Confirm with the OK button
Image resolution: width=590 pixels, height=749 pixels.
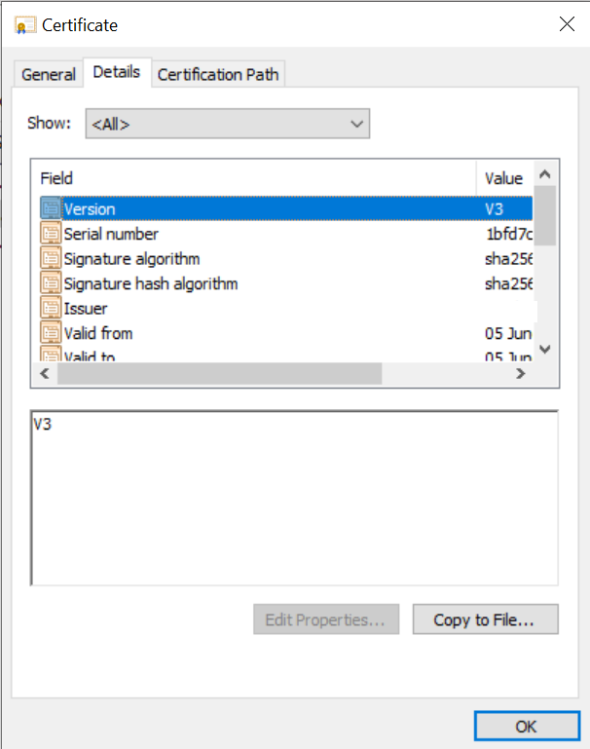(526, 726)
